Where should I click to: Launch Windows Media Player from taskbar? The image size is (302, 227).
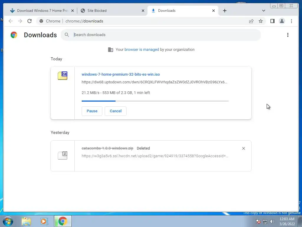[x=44, y=221]
